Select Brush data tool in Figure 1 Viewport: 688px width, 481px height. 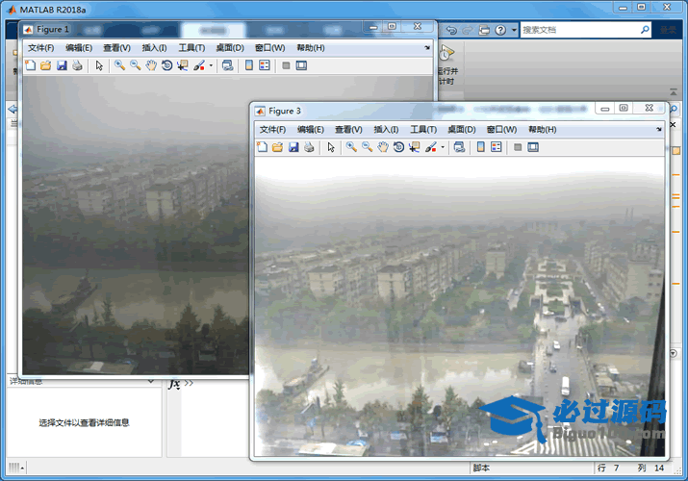199,65
